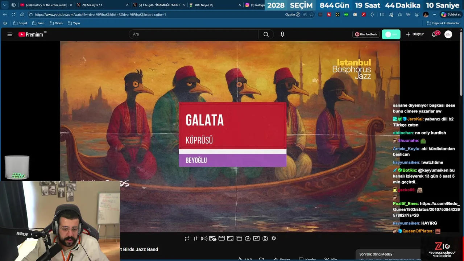Take a video screenshot with the camera icon
This screenshot has height=261, width=464.
click(x=265, y=239)
